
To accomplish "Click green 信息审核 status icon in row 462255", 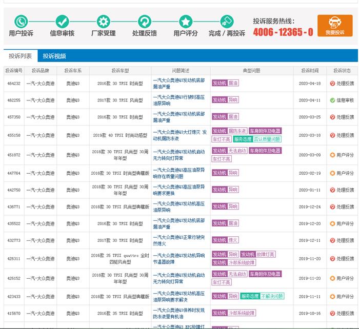I will point(332,100).
